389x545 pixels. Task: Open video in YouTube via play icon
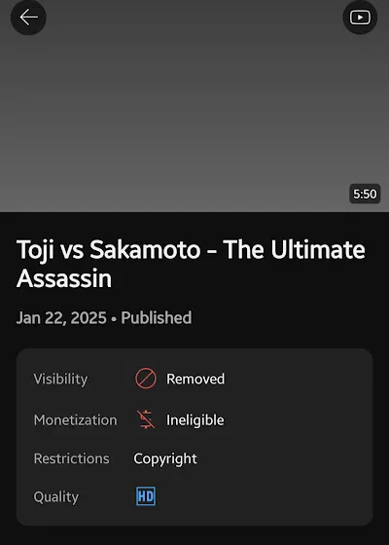point(360,18)
